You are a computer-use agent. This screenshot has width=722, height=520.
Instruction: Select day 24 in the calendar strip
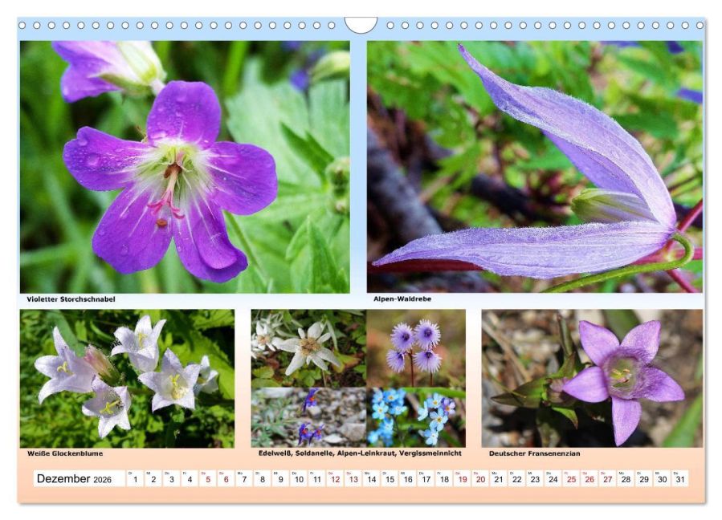coord(553,478)
